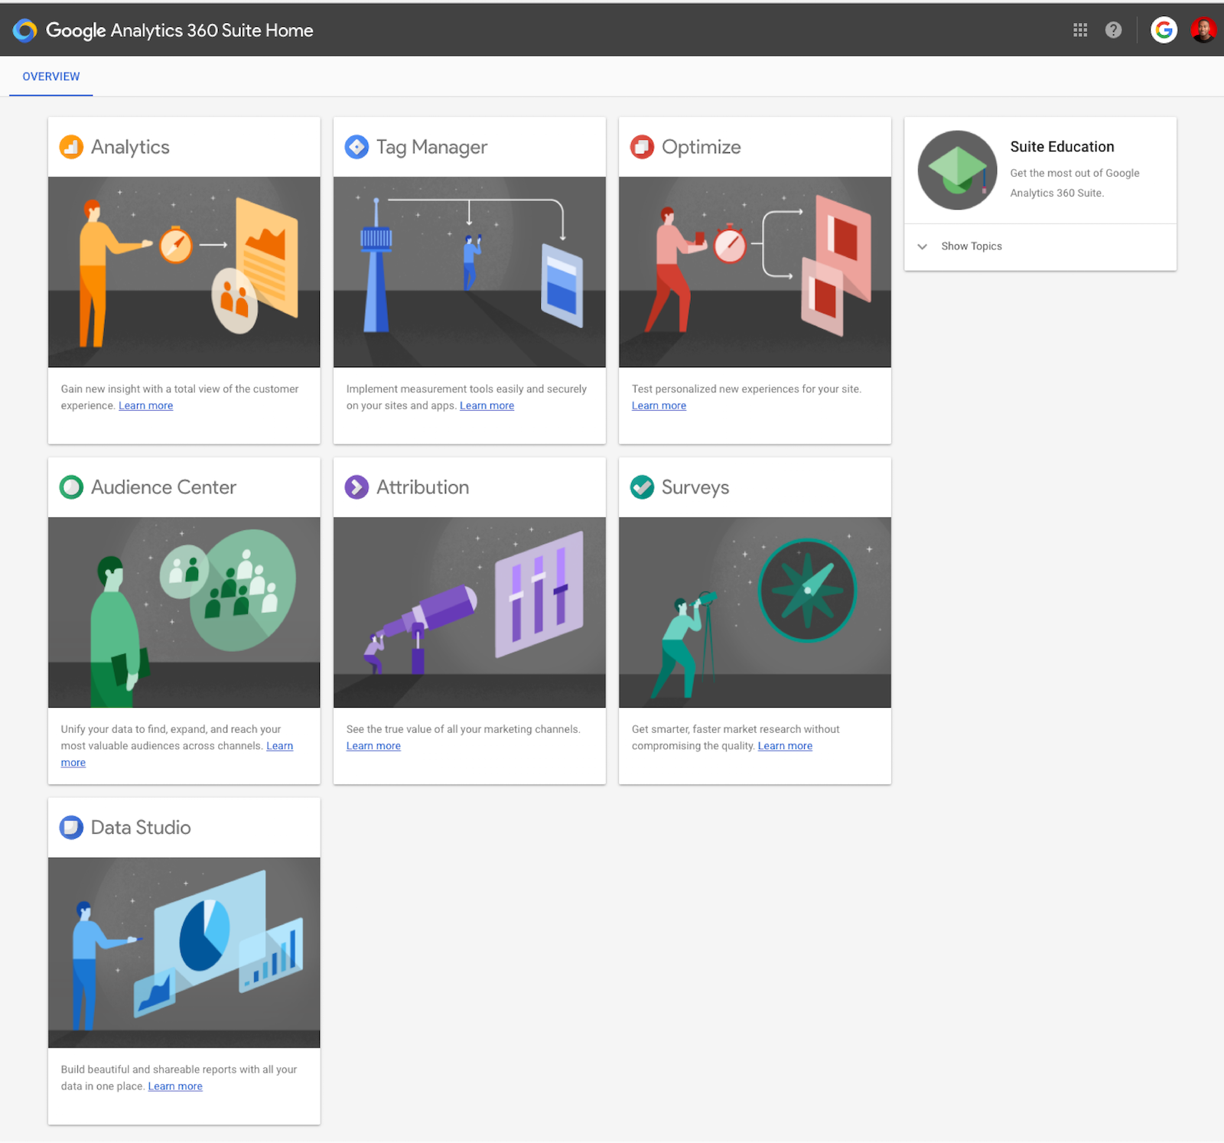Click the Data Studio card title
This screenshot has height=1143, width=1224.
tap(141, 828)
